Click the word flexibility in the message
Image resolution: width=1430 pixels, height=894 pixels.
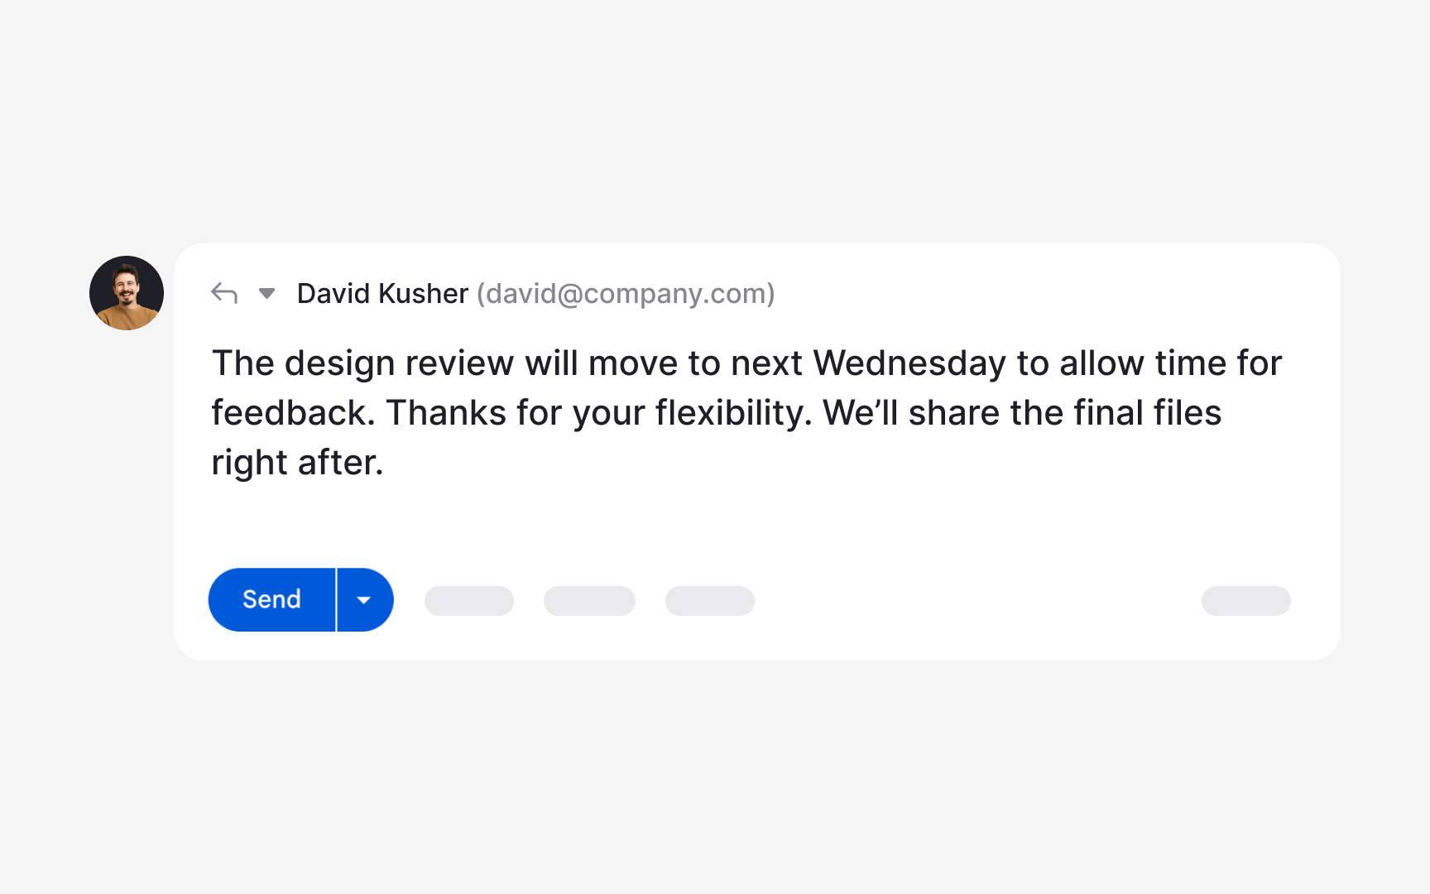732,413
